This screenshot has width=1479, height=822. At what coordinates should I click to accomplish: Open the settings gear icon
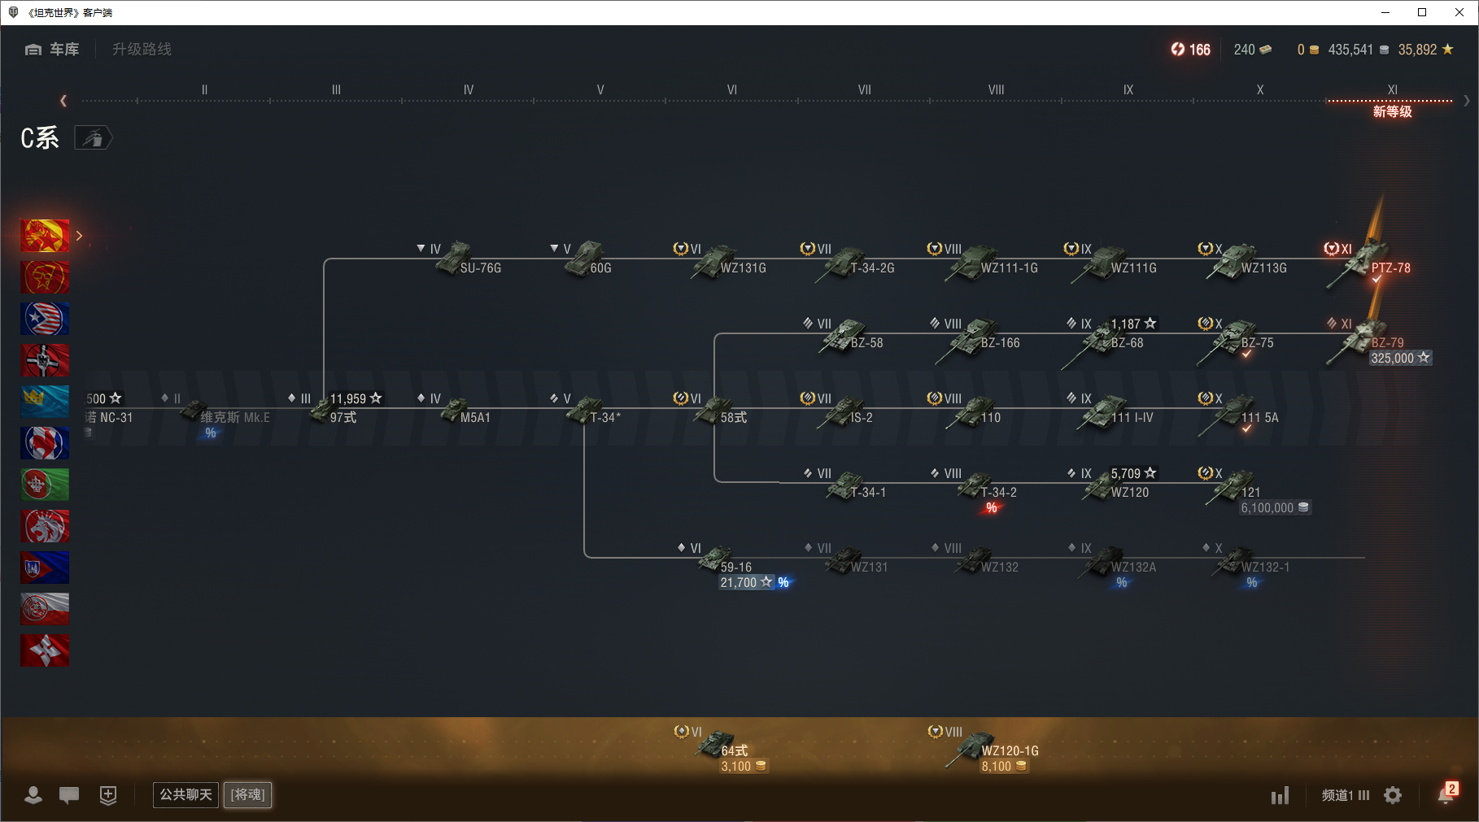[1393, 795]
